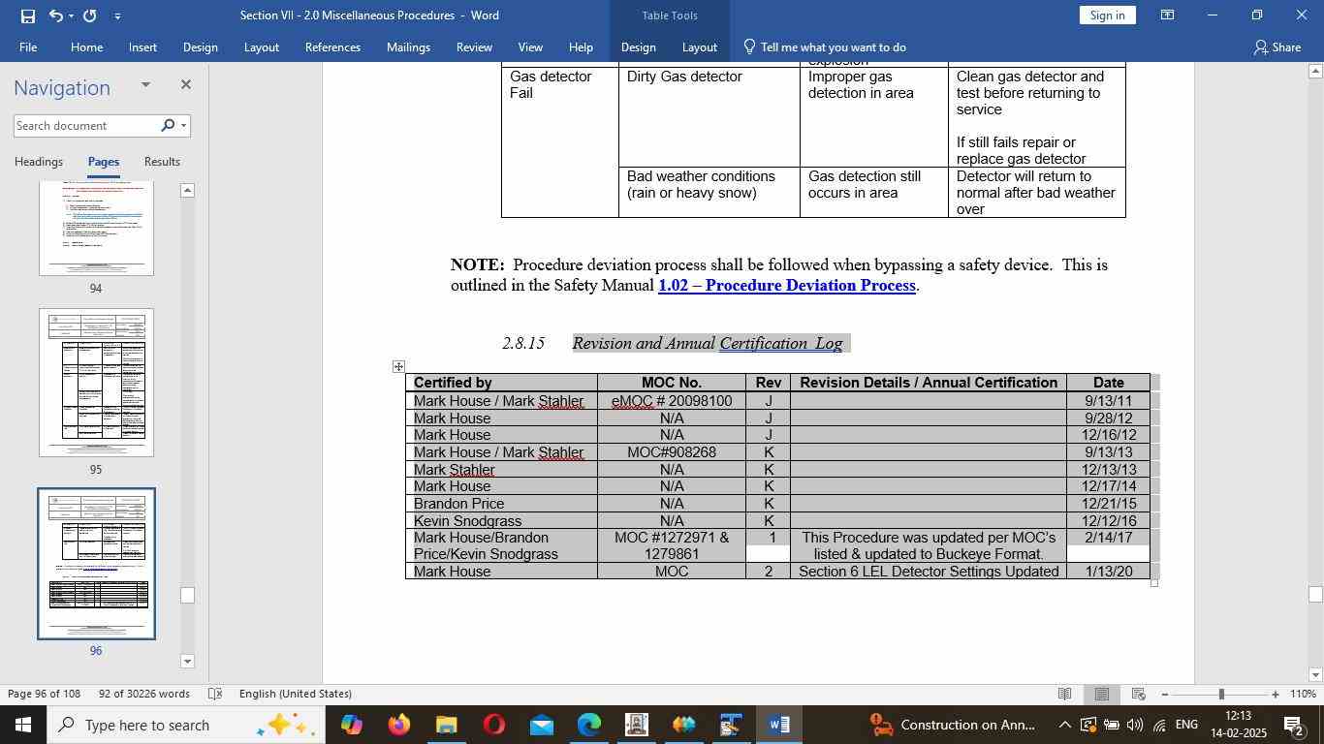Image resolution: width=1324 pixels, height=744 pixels.
Task: Open Firefox from the taskbar
Action: click(398, 725)
